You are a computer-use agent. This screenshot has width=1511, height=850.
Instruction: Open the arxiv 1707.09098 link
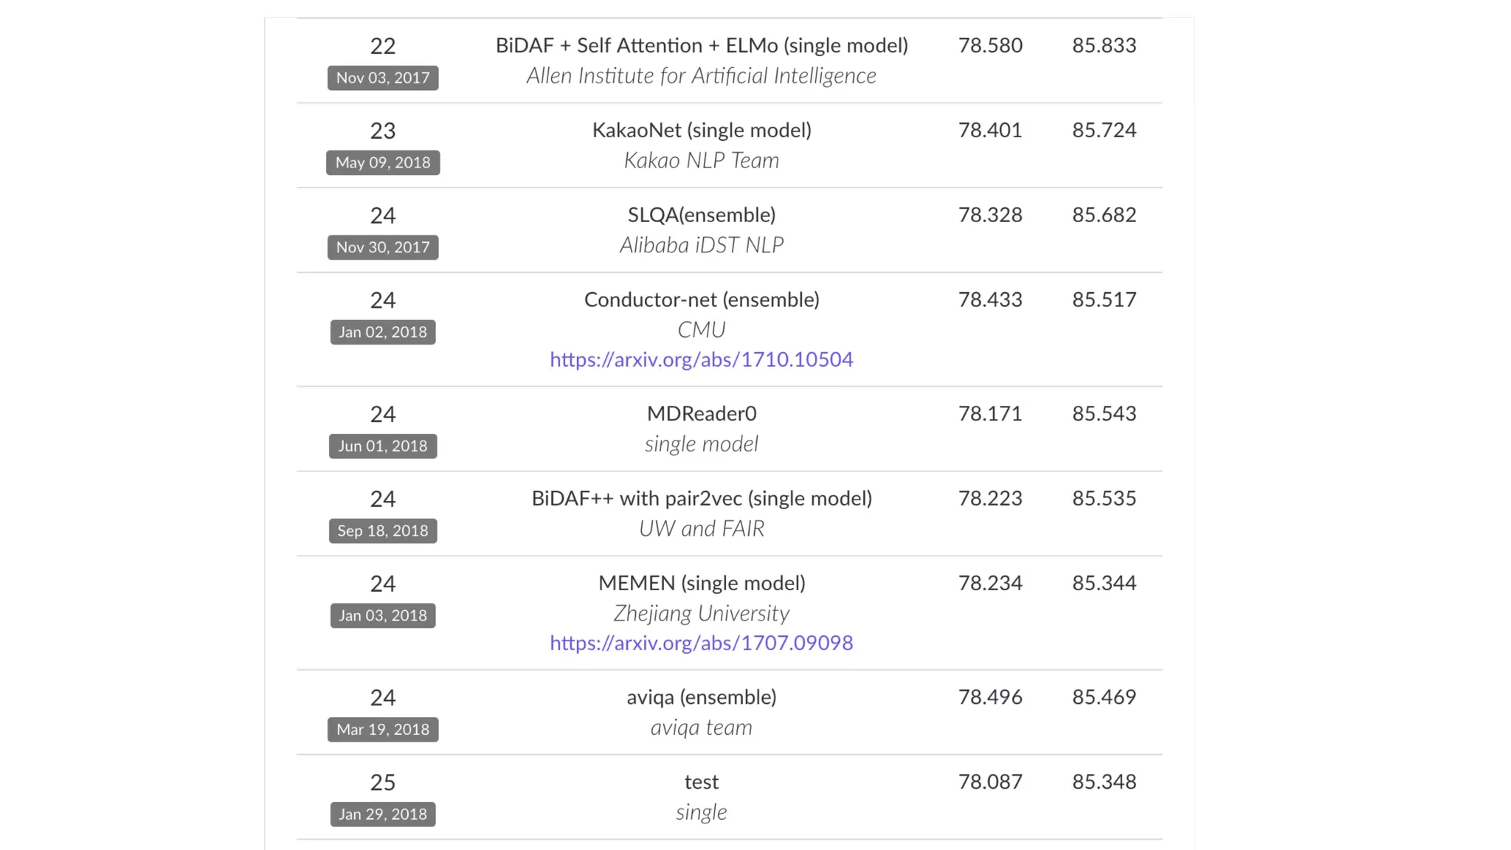pyautogui.click(x=701, y=643)
